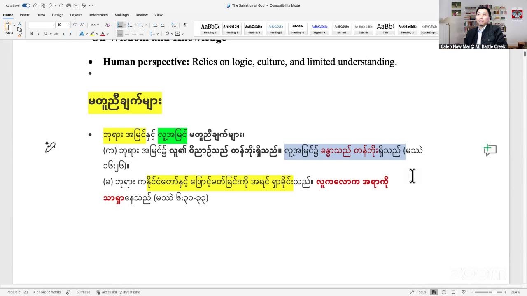Switch to the Mailings tab
Viewport: 527px width, 296px height.
(x=121, y=15)
